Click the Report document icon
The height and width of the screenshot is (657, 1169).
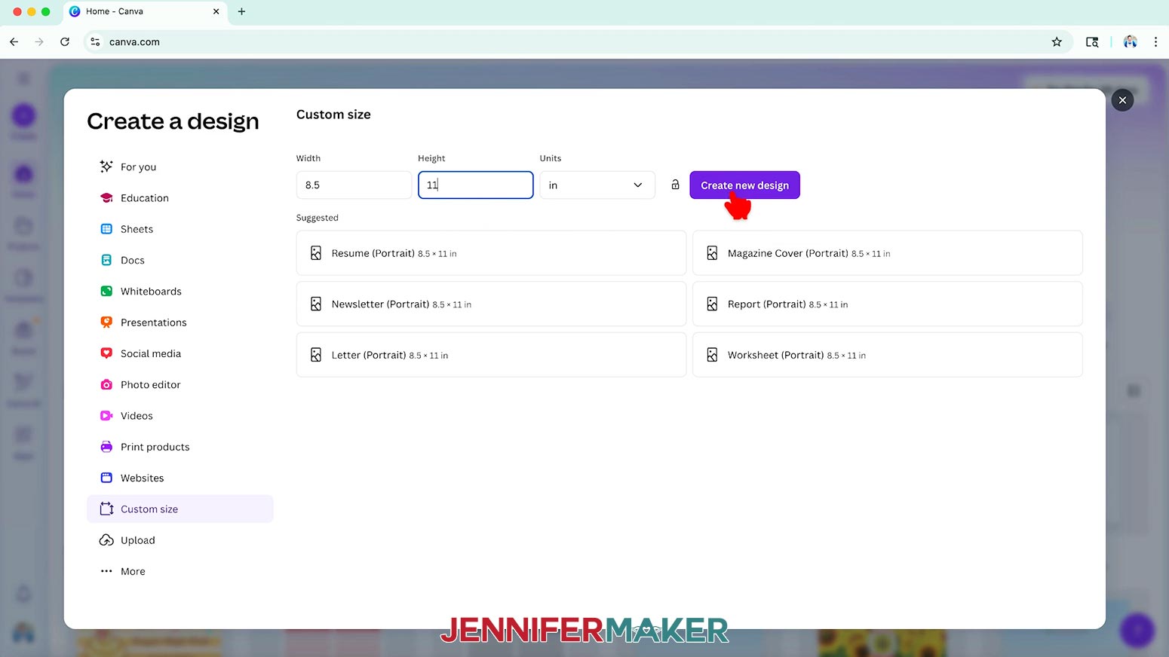712,304
